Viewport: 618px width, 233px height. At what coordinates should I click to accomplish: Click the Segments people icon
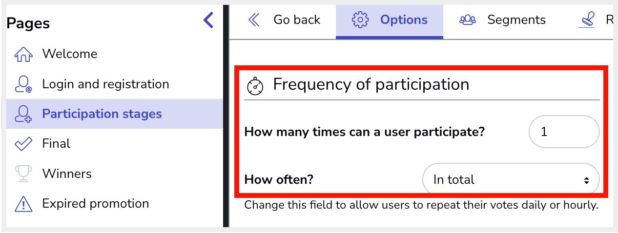[x=468, y=20]
